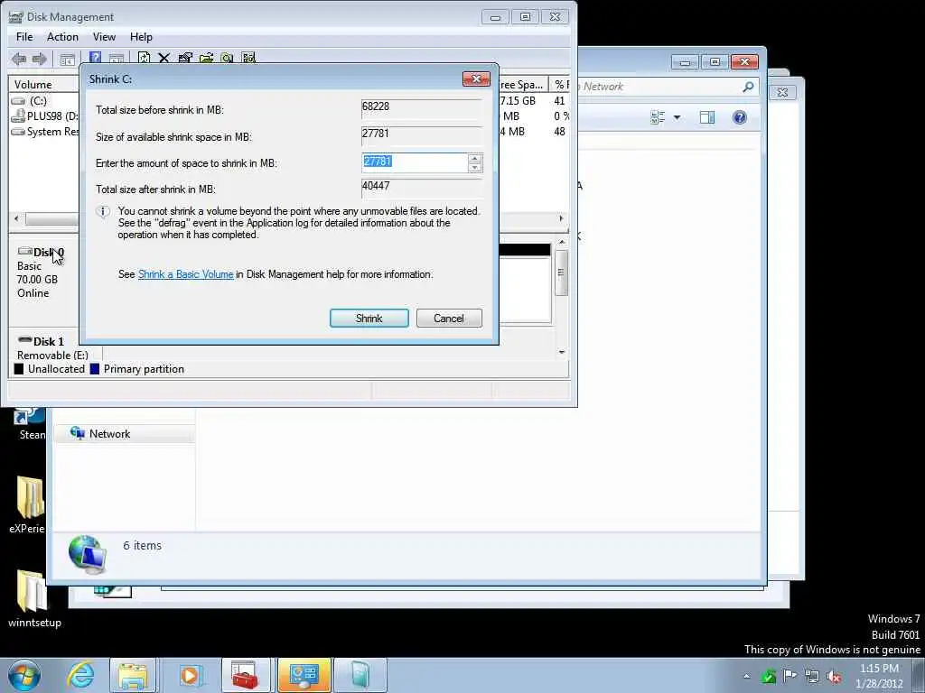Open the File menu
The width and height of the screenshot is (925, 693).
(24, 36)
